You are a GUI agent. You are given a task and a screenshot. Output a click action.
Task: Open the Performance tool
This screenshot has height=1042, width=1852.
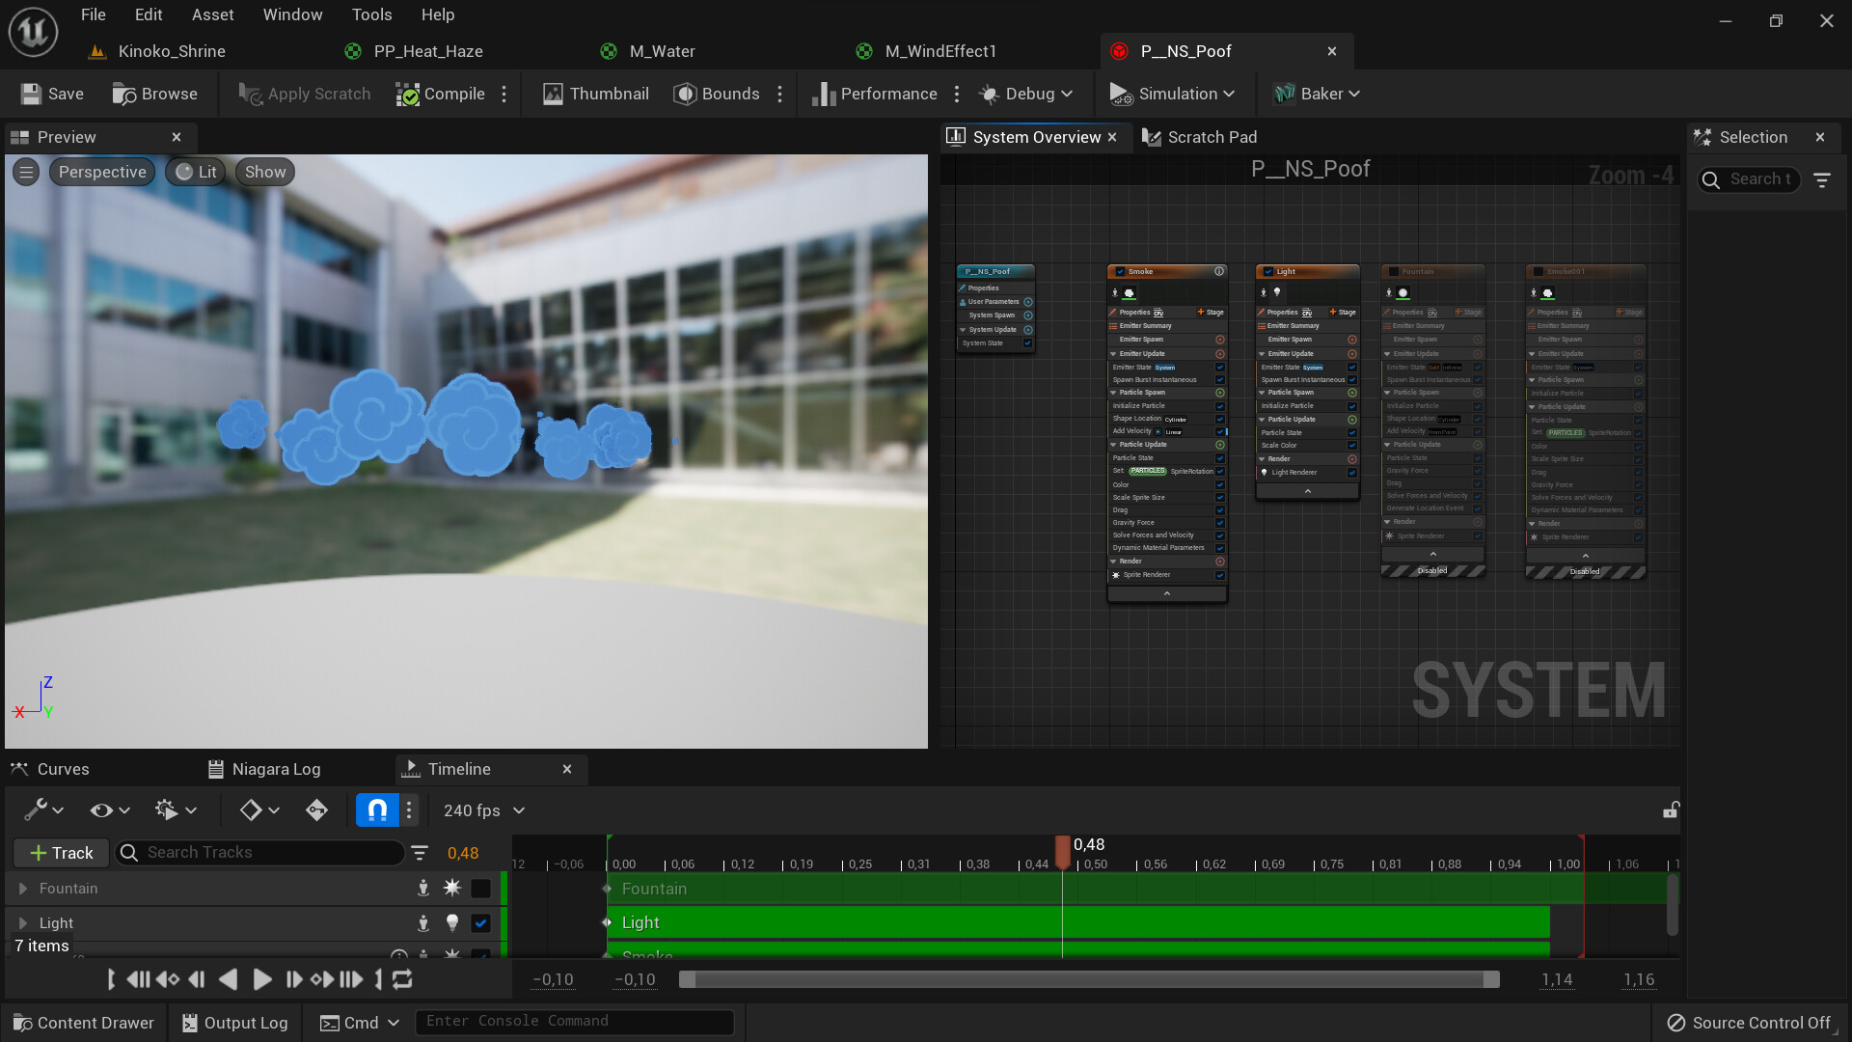[x=874, y=94]
